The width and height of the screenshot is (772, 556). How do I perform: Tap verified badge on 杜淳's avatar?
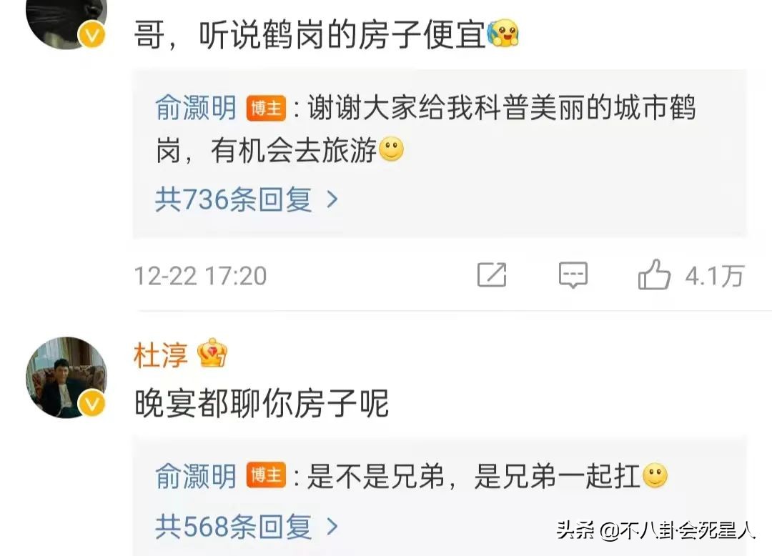pos(92,404)
